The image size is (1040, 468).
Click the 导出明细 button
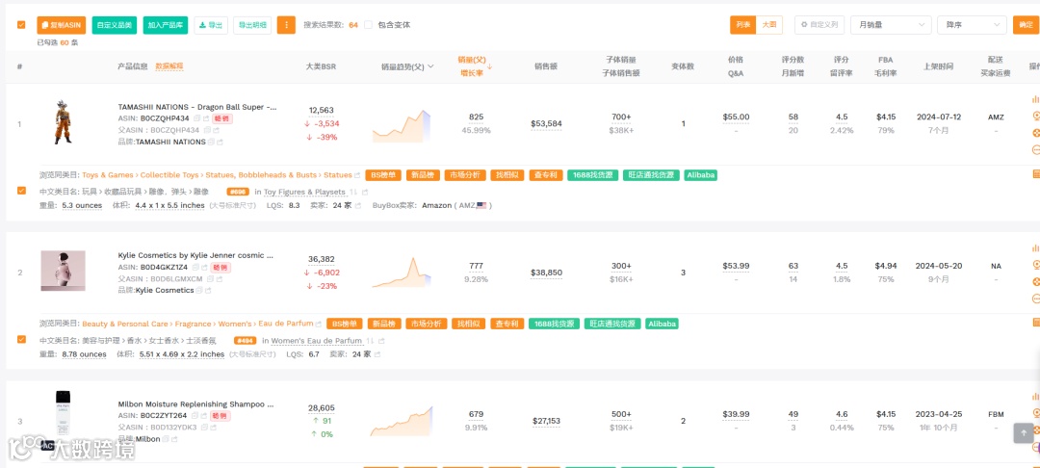[x=252, y=25]
